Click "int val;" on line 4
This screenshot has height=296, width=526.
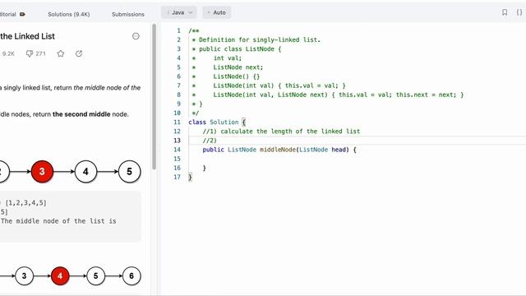point(228,58)
